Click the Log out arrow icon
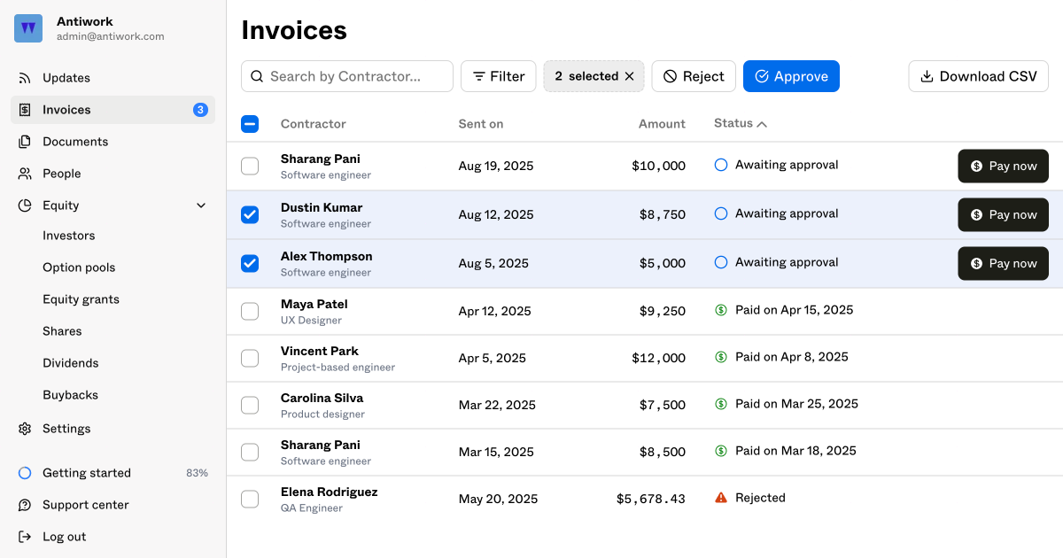This screenshot has width=1063, height=558. click(x=25, y=537)
